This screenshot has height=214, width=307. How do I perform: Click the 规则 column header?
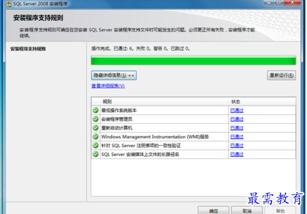[164, 102]
